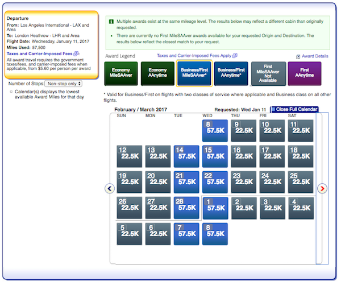The image size is (341, 285).
Task: Choose March 3 at 22.5K
Action: point(272,208)
